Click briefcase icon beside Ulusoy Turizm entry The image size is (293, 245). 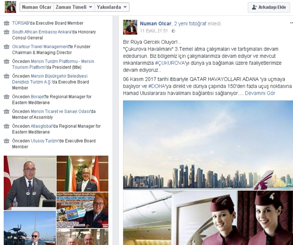point(7,141)
